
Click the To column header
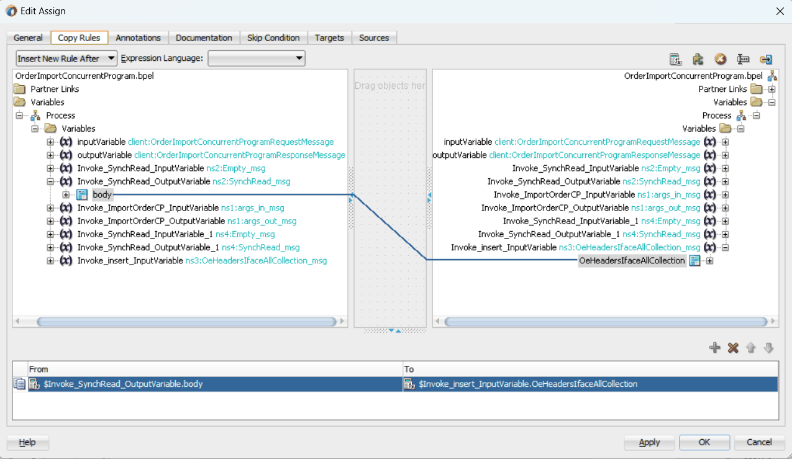coord(590,369)
